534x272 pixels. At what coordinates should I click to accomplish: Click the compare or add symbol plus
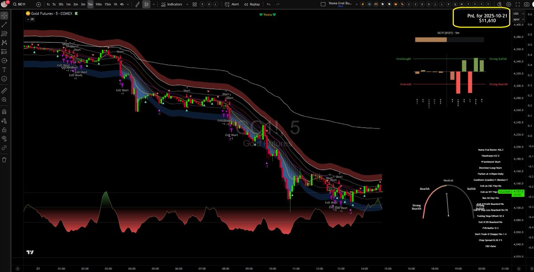click(38, 4)
